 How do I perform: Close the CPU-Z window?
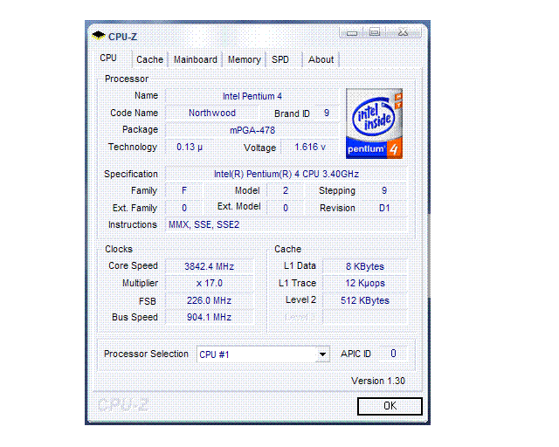coord(404,32)
